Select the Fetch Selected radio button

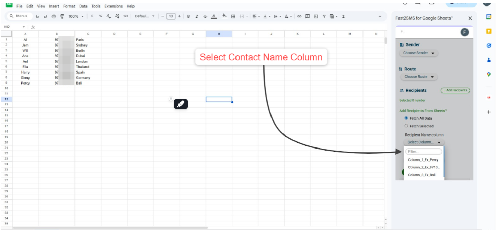point(406,126)
